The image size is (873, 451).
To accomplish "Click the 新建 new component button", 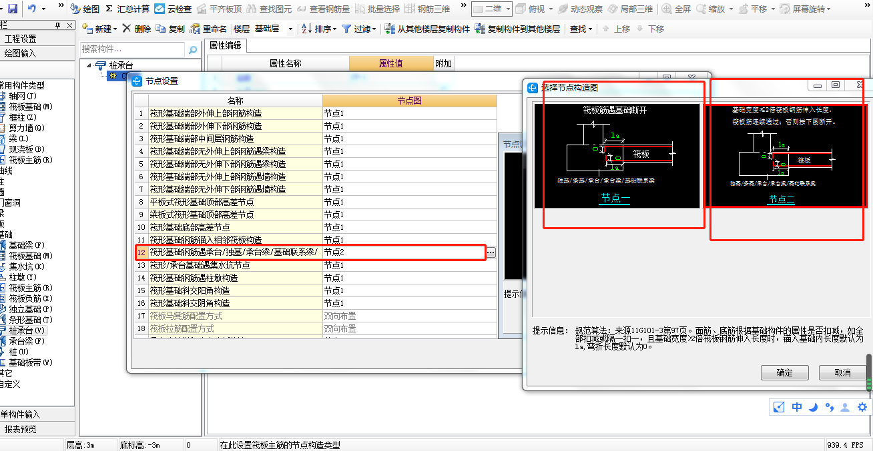I will point(99,29).
